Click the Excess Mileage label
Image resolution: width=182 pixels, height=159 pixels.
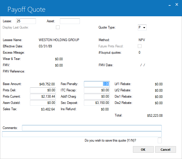pos(14,53)
